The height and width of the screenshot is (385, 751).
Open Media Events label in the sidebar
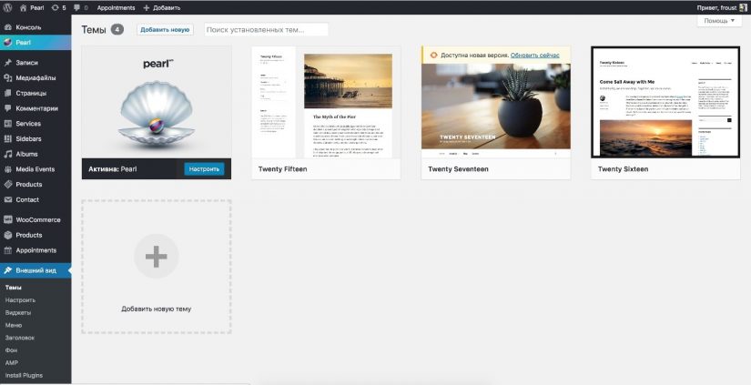(x=36, y=169)
